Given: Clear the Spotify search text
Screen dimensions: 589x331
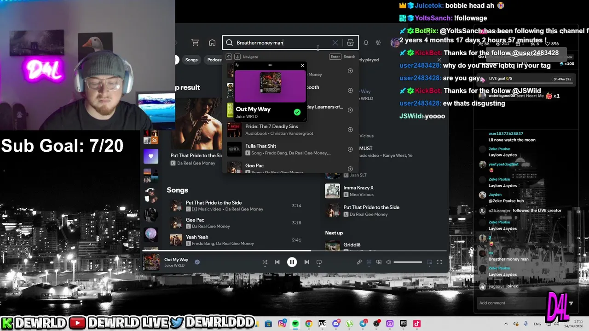Looking at the screenshot, I should point(335,43).
